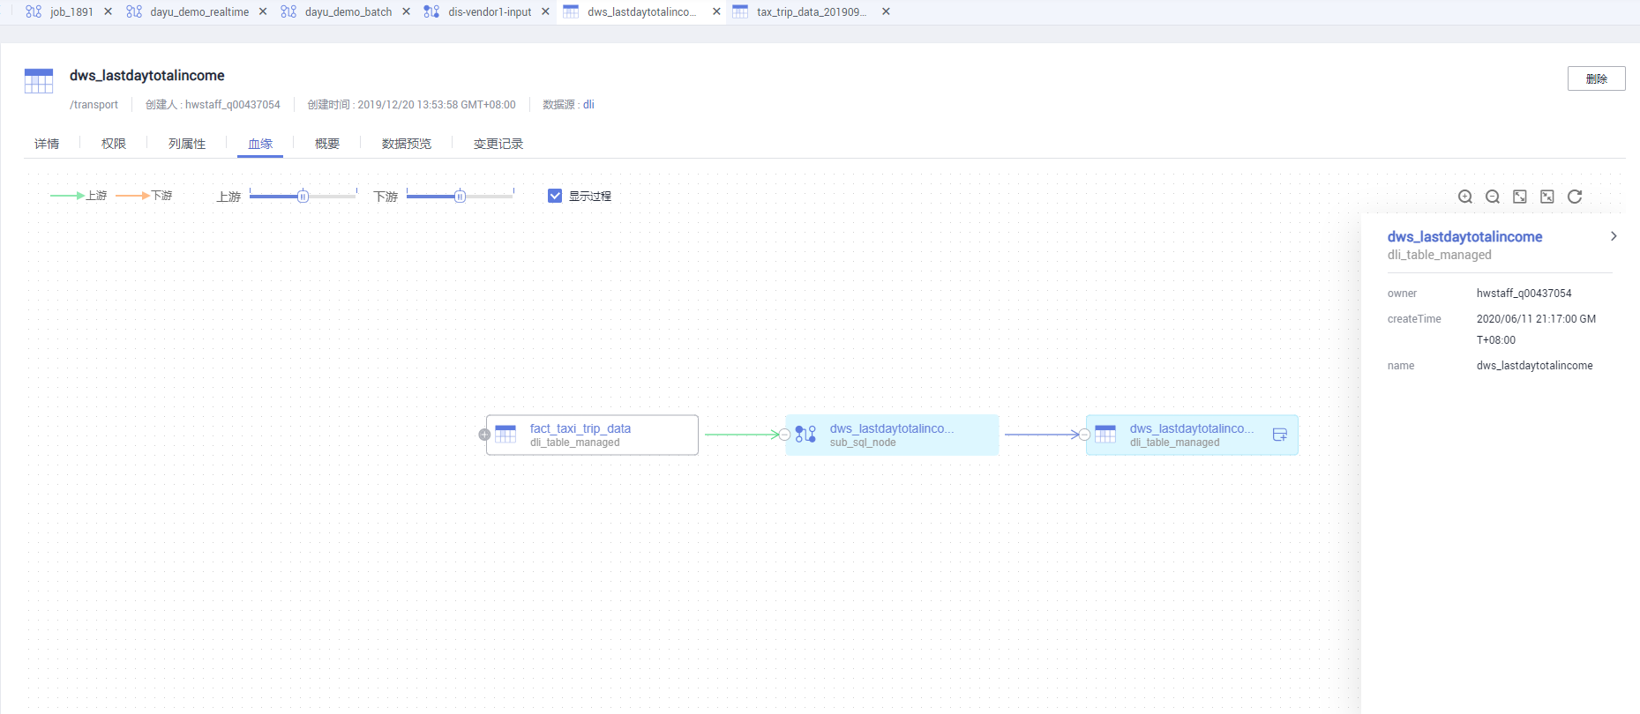Screen dimensions: 1640x714
Task: Zoom out of the lineage graph
Action: [x=1492, y=197]
